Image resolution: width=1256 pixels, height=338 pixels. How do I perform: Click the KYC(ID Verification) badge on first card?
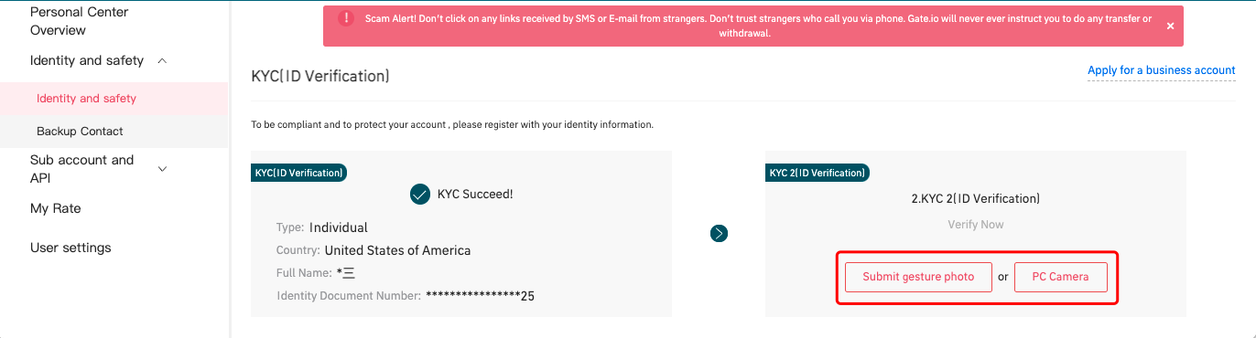299,173
